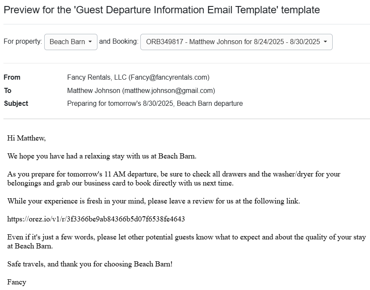Click the recipient matthew.johnson@gmail.com

pos(169,91)
